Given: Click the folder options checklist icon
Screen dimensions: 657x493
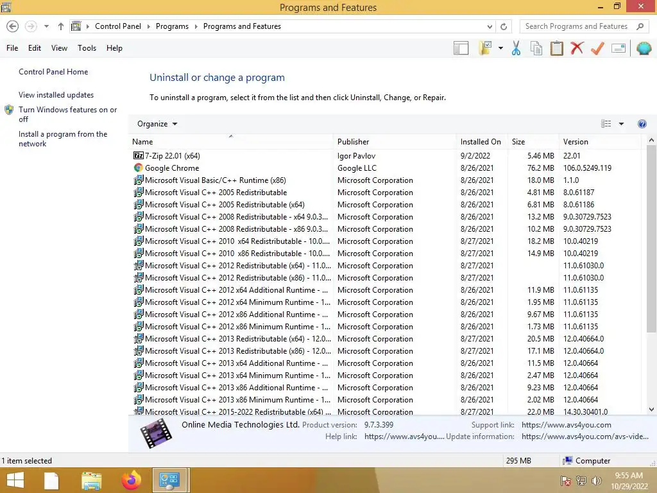Looking at the screenshot, I should [485, 48].
